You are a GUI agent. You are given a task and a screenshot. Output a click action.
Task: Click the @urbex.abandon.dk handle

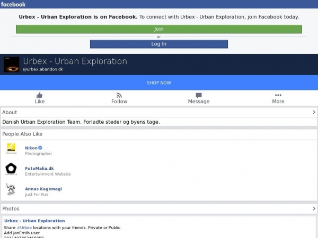click(43, 69)
